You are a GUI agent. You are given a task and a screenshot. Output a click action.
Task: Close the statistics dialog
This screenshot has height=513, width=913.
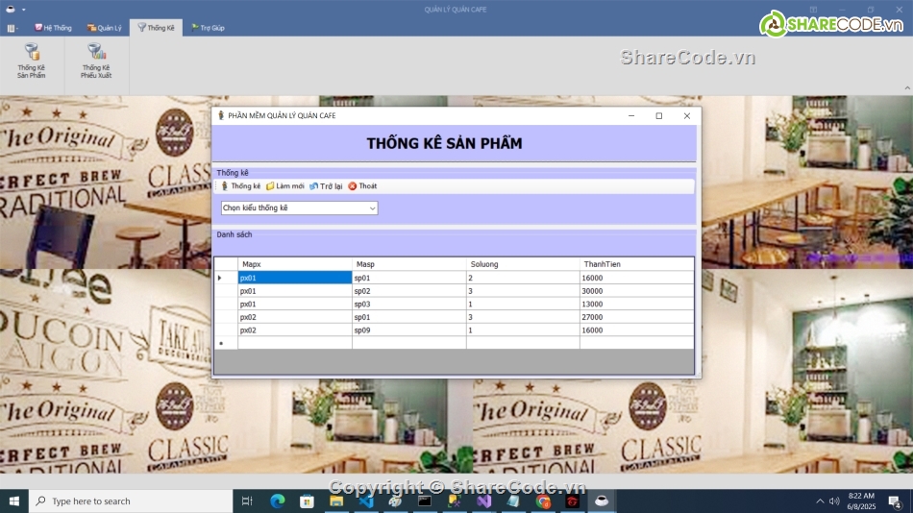click(687, 116)
